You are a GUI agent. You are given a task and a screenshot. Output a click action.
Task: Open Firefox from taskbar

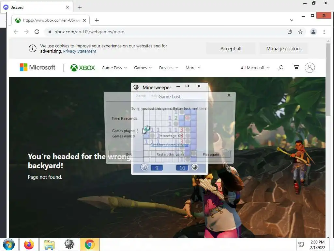[29, 244]
